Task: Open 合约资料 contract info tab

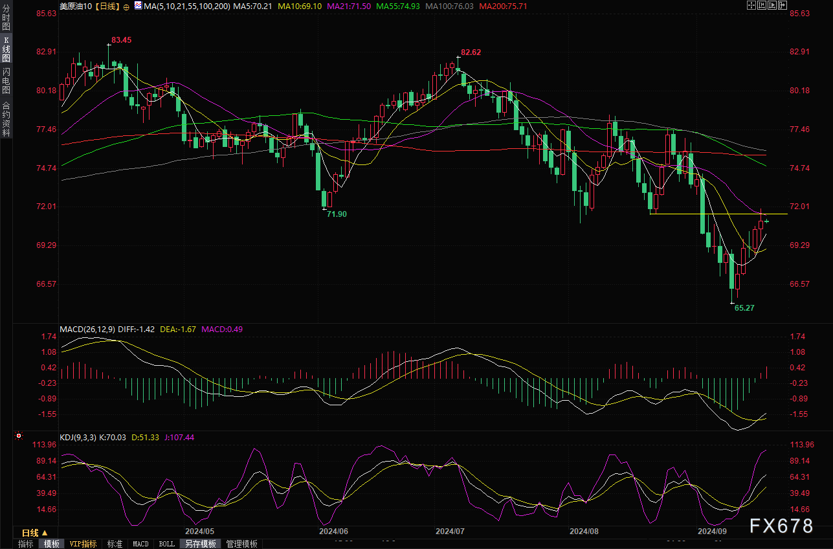Action: pyautogui.click(x=6, y=118)
